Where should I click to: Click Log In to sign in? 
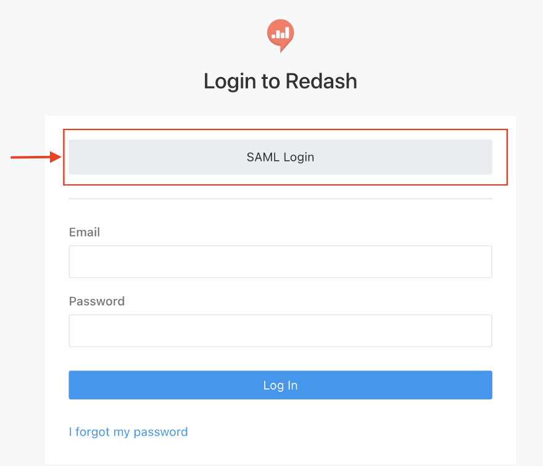(280, 385)
